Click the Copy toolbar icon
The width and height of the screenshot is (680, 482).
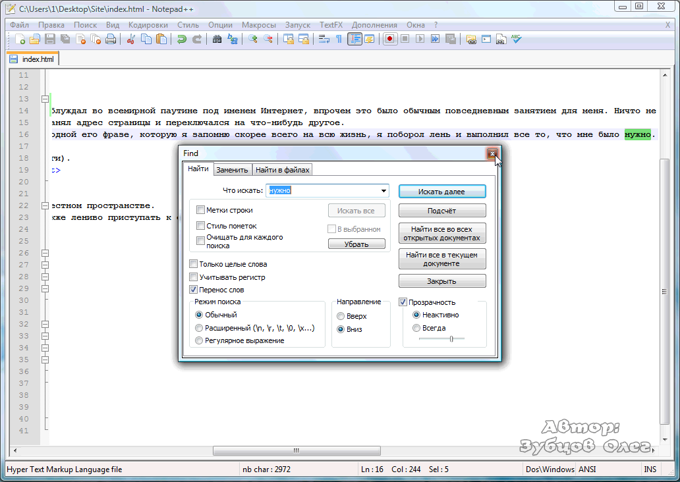[146, 40]
